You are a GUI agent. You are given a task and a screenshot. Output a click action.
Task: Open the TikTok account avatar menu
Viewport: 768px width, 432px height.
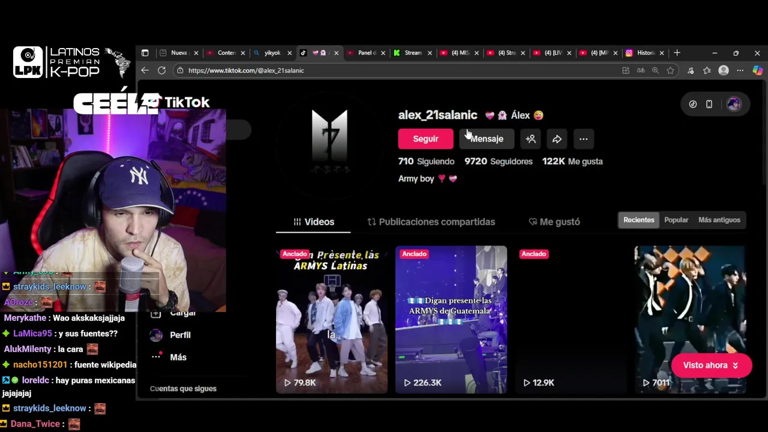coord(734,104)
